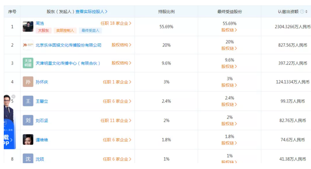Click the 刘 avatar icon for 刘石坚
Image resolution: width=311 pixels, height=169 pixels.
tap(28, 120)
